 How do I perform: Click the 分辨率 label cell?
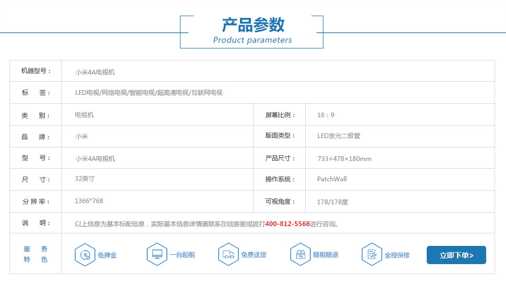pos(35,202)
